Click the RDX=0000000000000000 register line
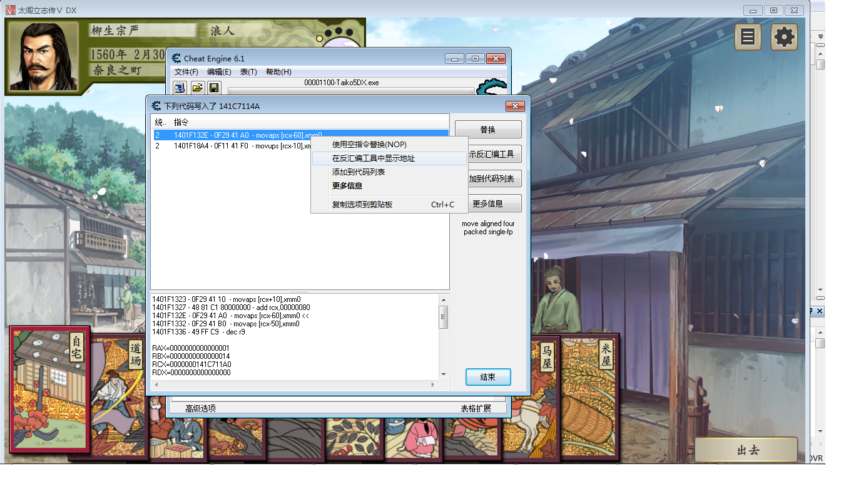The height and width of the screenshot is (481, 851). 191,373
